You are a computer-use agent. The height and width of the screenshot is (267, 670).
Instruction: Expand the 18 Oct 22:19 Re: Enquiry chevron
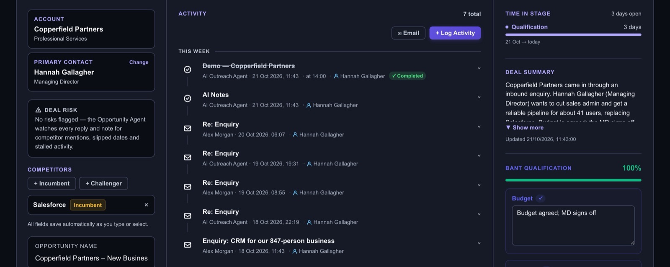tap(479, 214)
